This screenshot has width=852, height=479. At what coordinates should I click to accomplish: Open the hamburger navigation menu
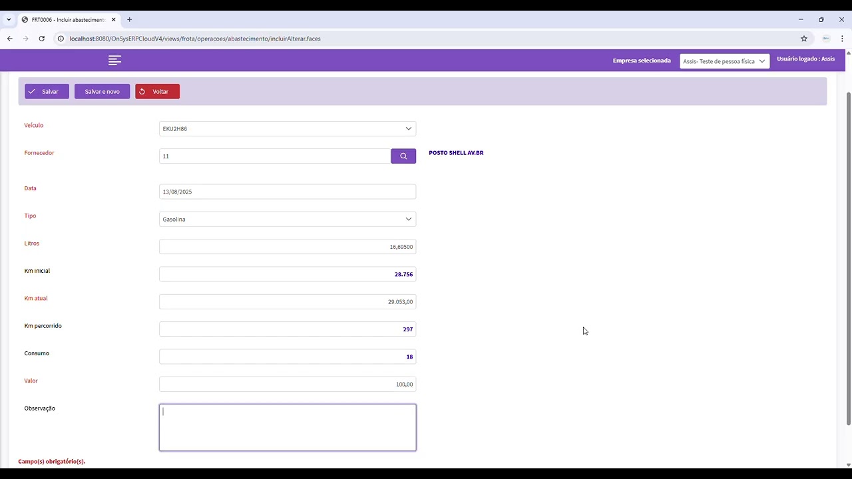[x=114, y=61]
